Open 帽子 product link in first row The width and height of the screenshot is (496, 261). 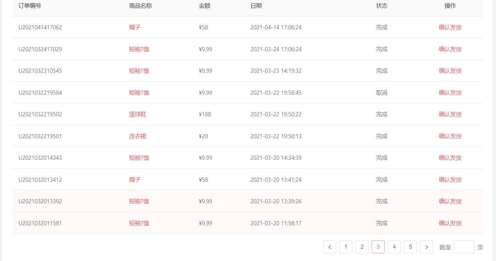(135, 27)
